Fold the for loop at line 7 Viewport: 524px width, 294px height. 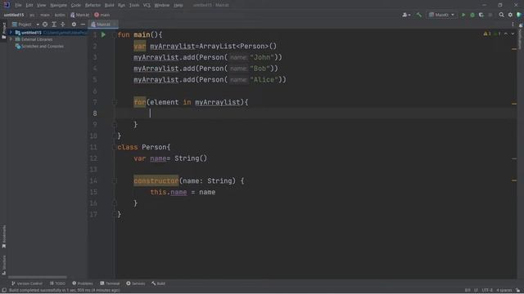click(115, 102)
